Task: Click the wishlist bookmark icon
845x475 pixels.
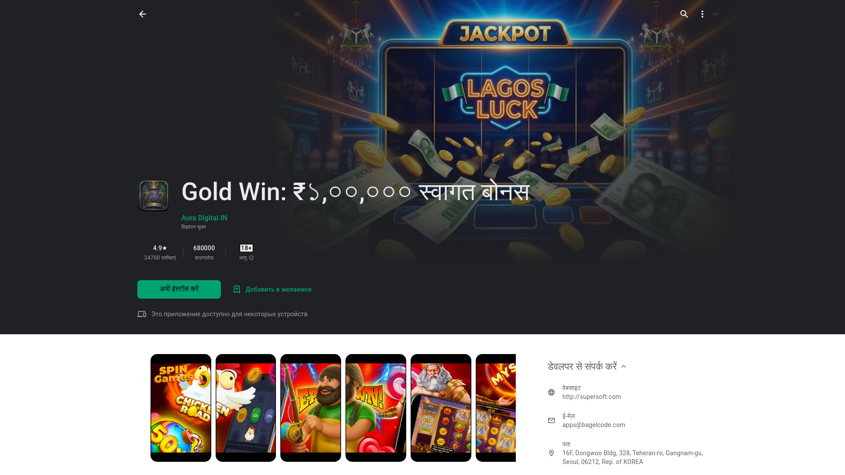Action: (x=237, y=289)
